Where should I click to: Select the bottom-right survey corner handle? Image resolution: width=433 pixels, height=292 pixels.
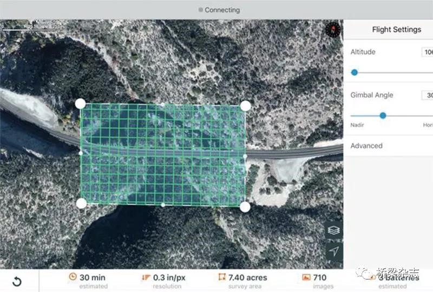click(x=245, y=206)
